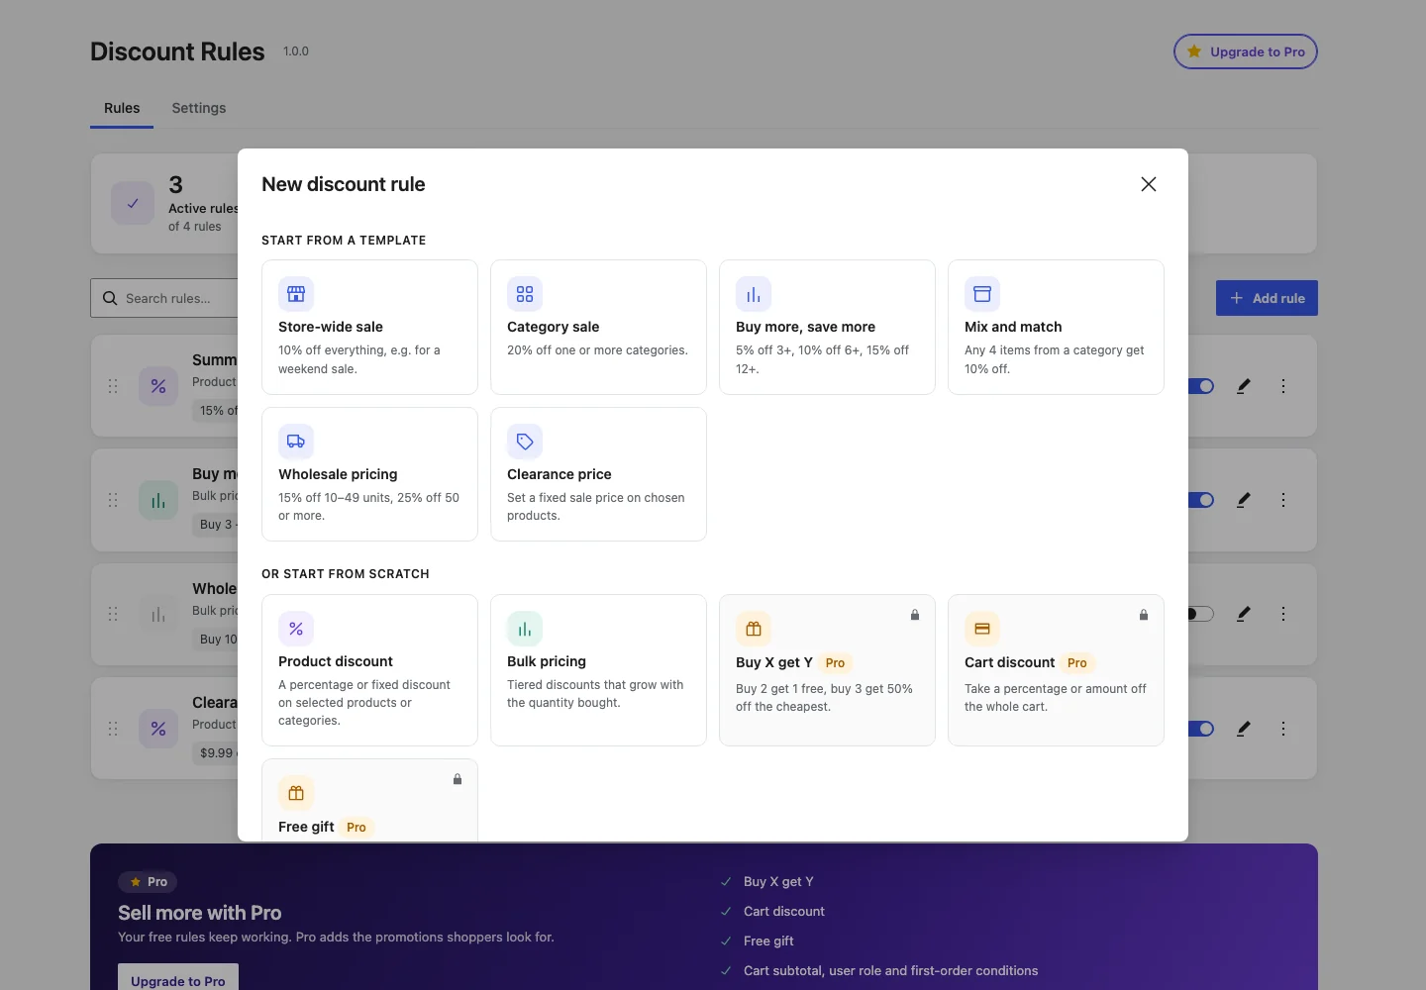Screen dimensions: 1426x990
Task: Click the lock icon on Cart discount
Action: [1144, 615]
